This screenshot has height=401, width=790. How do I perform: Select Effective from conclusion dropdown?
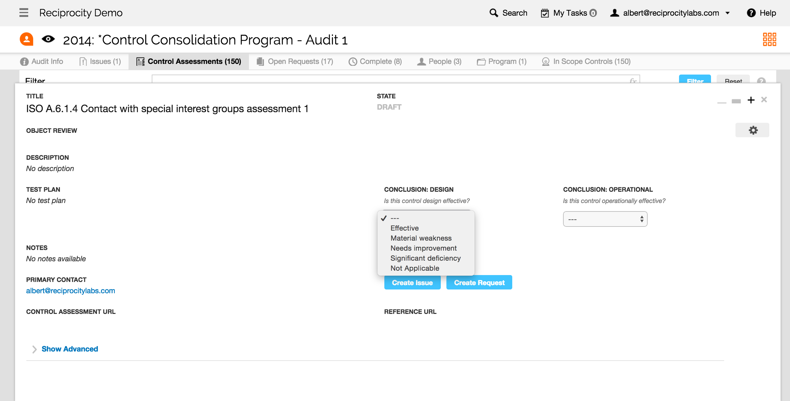[x=404, y=228]
